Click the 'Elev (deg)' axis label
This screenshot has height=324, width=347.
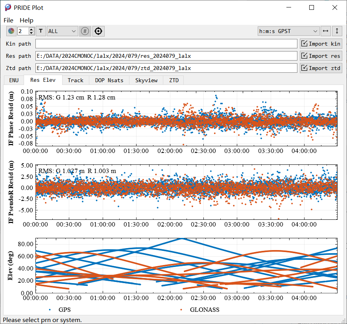[10, 266]
